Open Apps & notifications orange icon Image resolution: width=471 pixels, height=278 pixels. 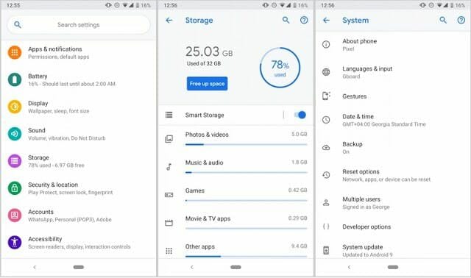(x=15, y=52)
